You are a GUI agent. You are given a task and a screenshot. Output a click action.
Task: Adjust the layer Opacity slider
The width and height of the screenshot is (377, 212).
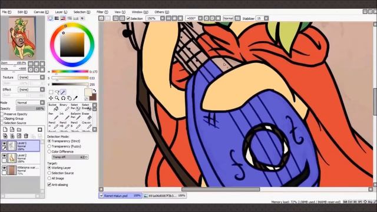pos(30,108)
